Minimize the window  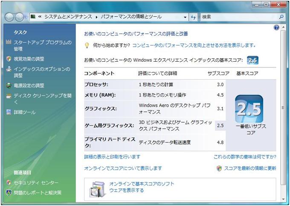tap(257, 5)
